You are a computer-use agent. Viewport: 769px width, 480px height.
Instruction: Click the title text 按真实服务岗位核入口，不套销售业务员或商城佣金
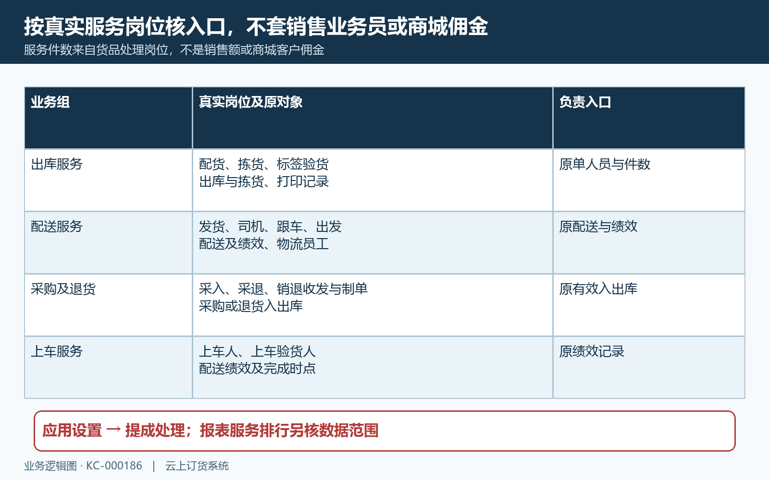tap(256, 26)
